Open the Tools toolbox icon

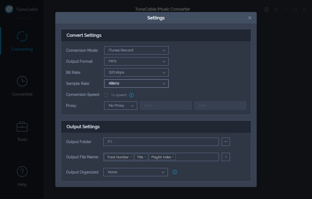pos(22,127)
